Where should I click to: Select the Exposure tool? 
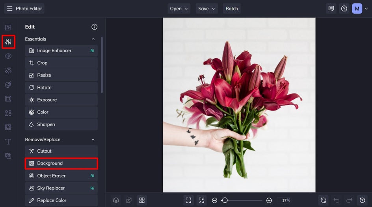pos(61,100)
